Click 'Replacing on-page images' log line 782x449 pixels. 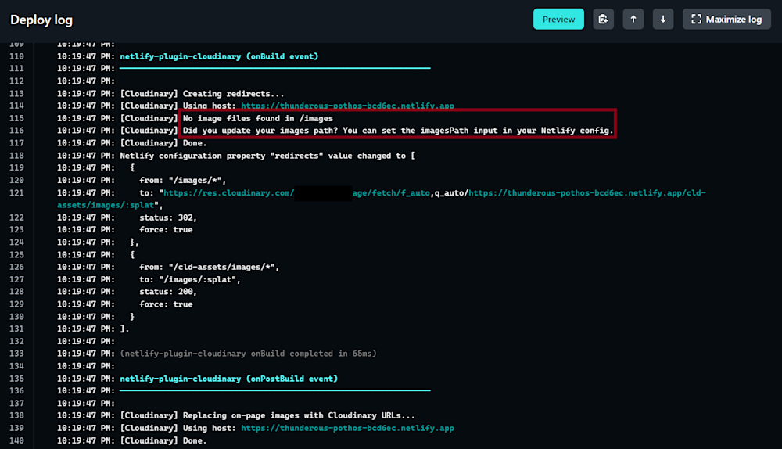267,415
